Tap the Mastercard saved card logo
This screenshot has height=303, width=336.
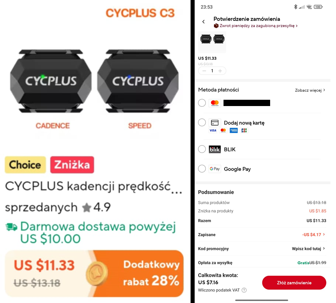[x=215, y=103]
